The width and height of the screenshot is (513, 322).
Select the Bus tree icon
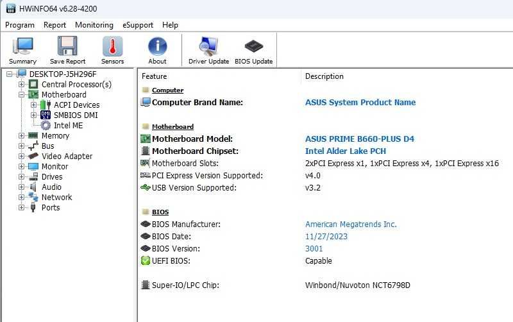[33, 146]
